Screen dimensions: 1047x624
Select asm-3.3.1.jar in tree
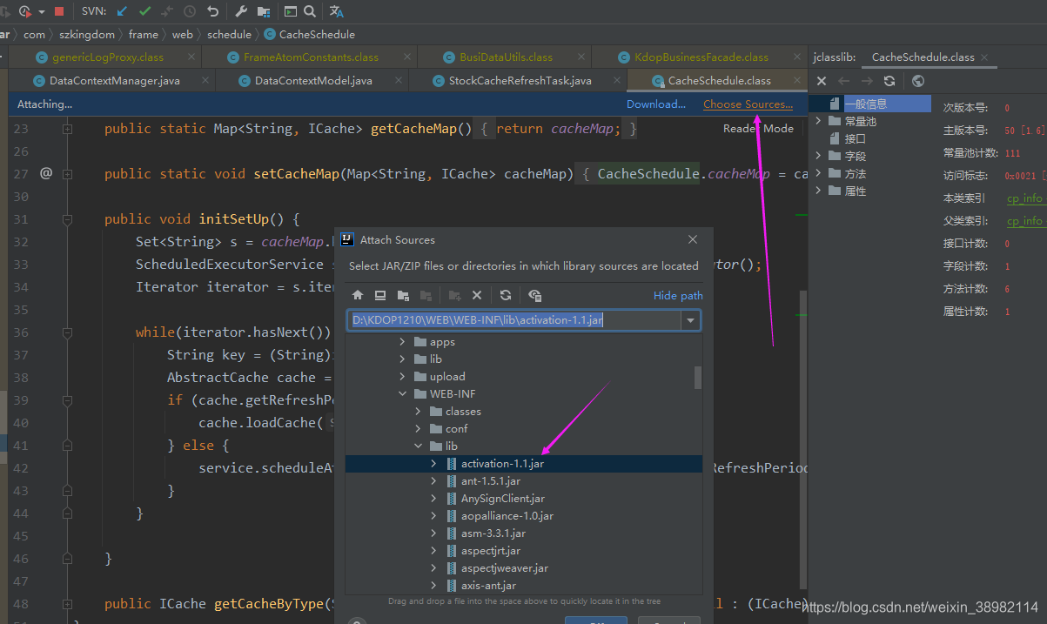(x=493, y=533)
